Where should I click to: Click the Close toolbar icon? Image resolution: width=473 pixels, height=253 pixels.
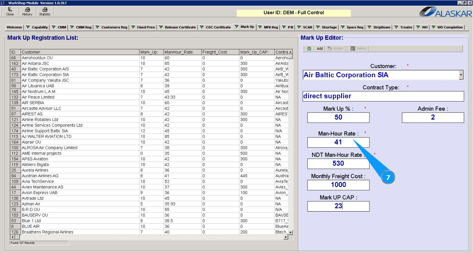(x=10, y=11)
